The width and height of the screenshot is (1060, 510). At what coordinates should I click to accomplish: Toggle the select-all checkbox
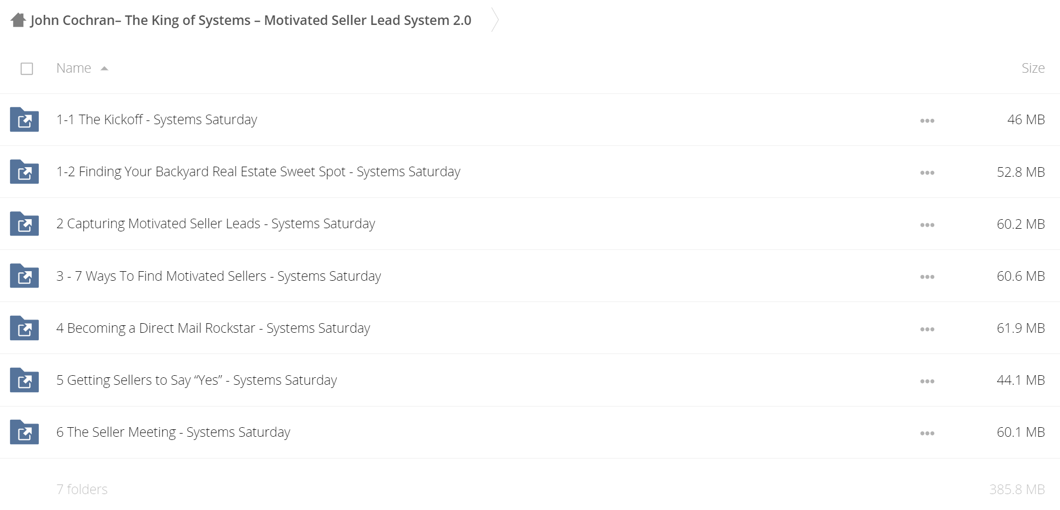(27, 68)
